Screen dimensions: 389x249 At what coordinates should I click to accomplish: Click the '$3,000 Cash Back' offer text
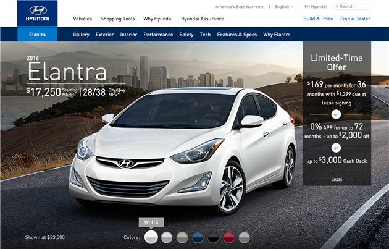[x=337, y=161]
